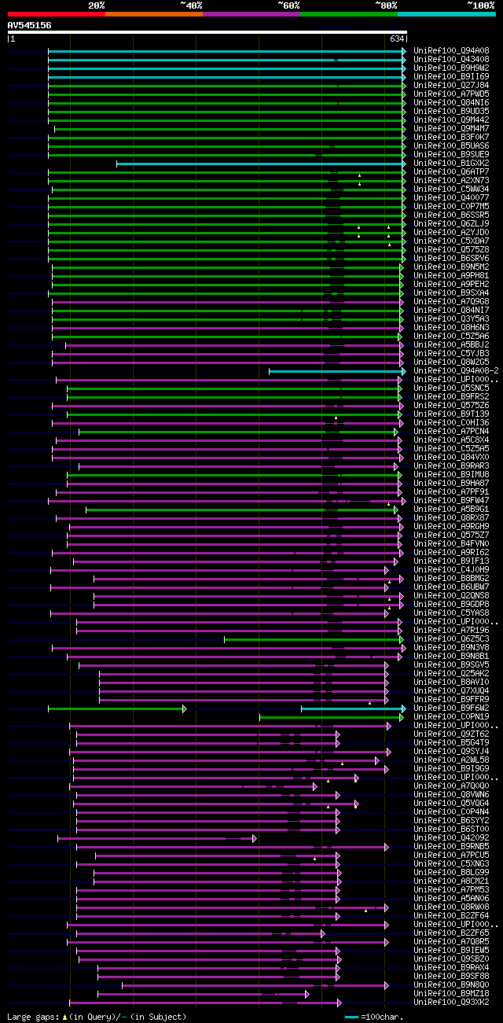503x1023 pixels.
Task: Click the orange ~40% identity legend segment
Action: pos(153,13)
